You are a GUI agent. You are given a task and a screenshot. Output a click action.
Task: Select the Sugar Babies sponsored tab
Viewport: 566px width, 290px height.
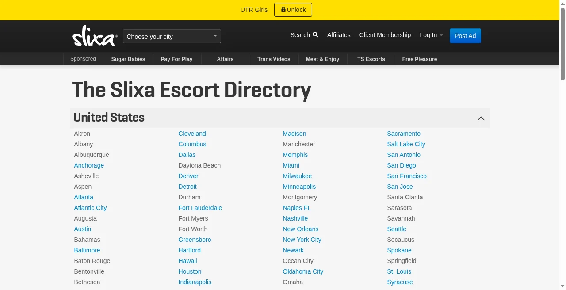pos(128,59)
